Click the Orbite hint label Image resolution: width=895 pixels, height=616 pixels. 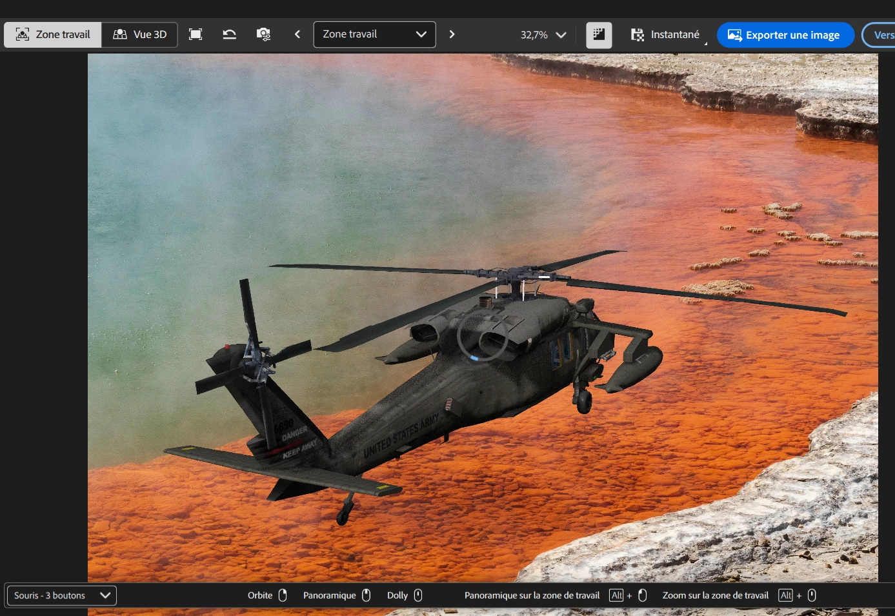pyautogui.click(x=260, y=595)
